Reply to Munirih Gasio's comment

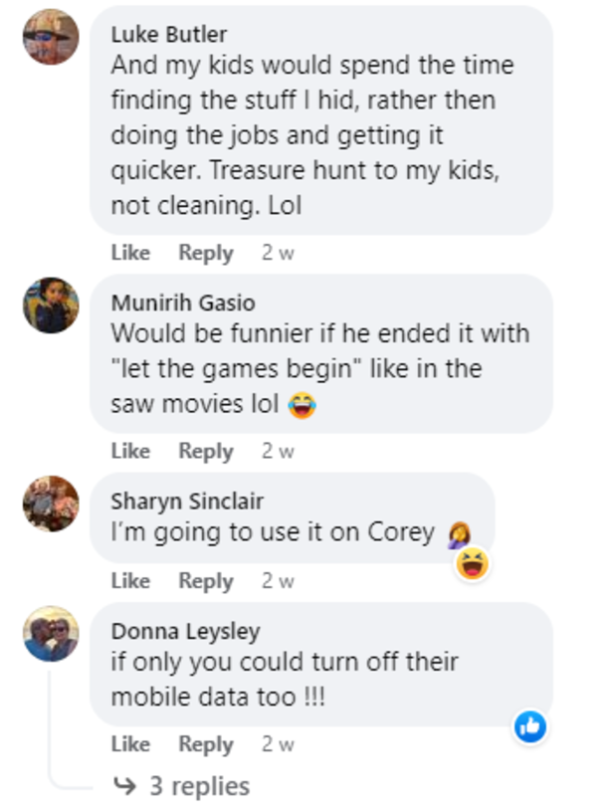click(x=205, y=451)
